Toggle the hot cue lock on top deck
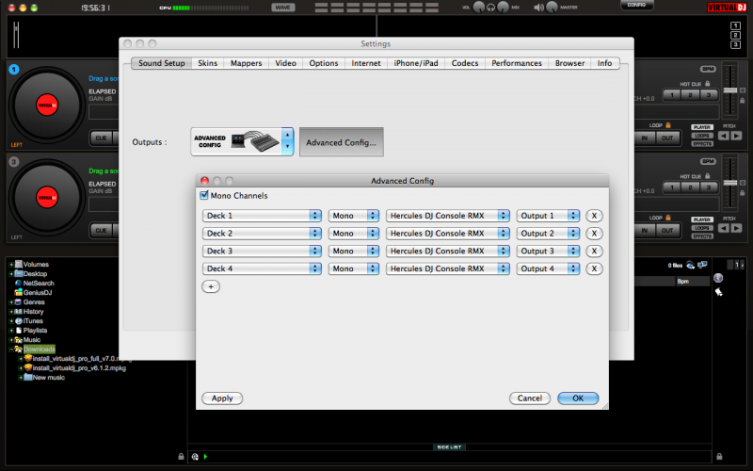Screen dimensions: 753x471 coord(708,84)
